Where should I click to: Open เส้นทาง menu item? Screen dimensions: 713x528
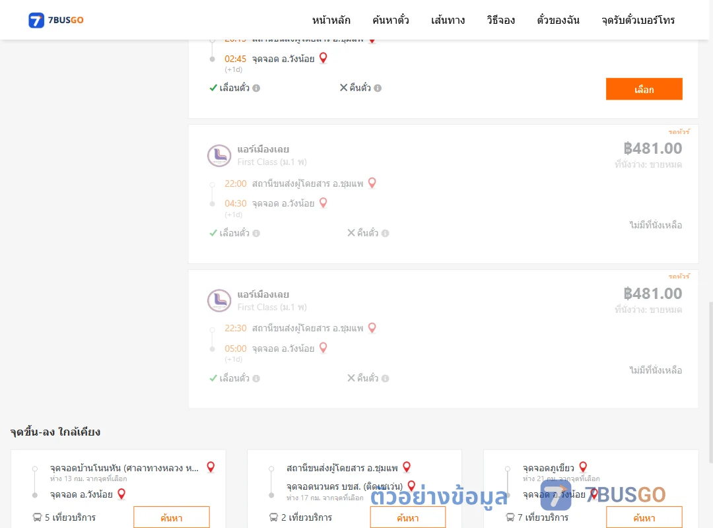click(x=448, y=20)
